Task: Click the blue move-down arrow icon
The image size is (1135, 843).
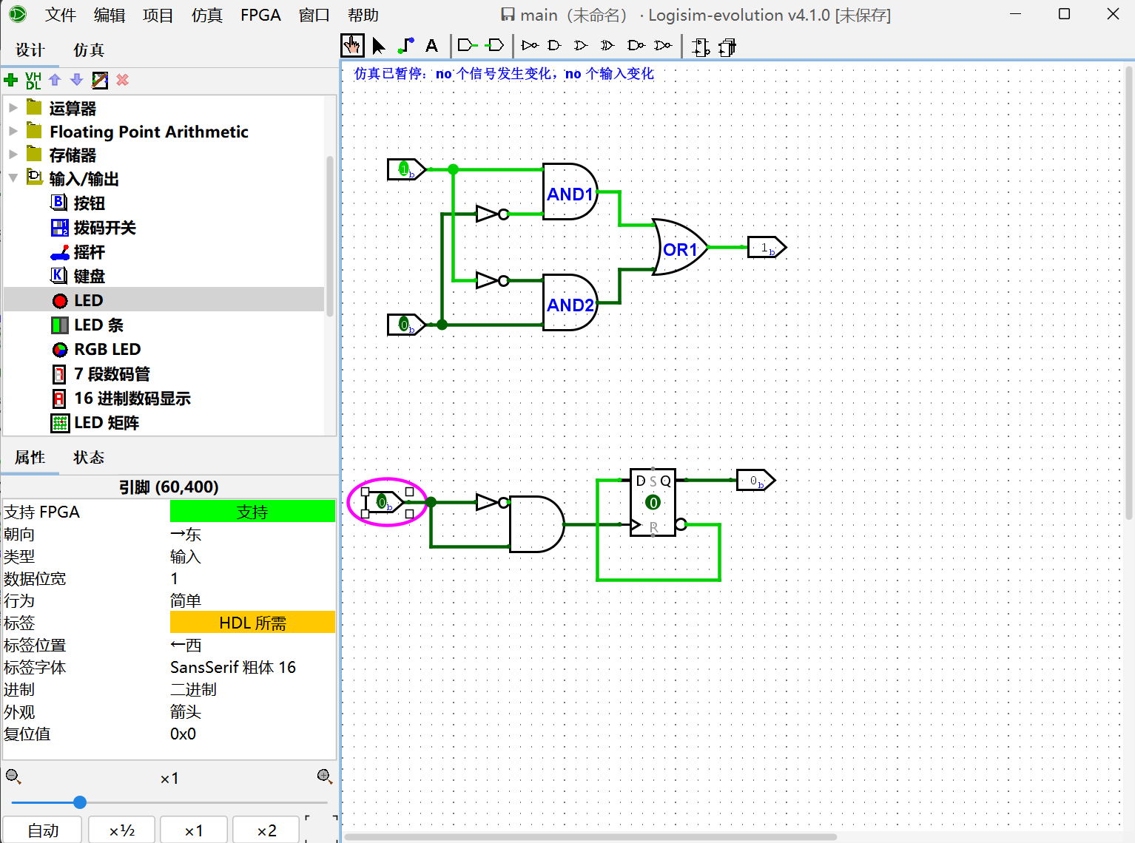Action: pos(76,80)
